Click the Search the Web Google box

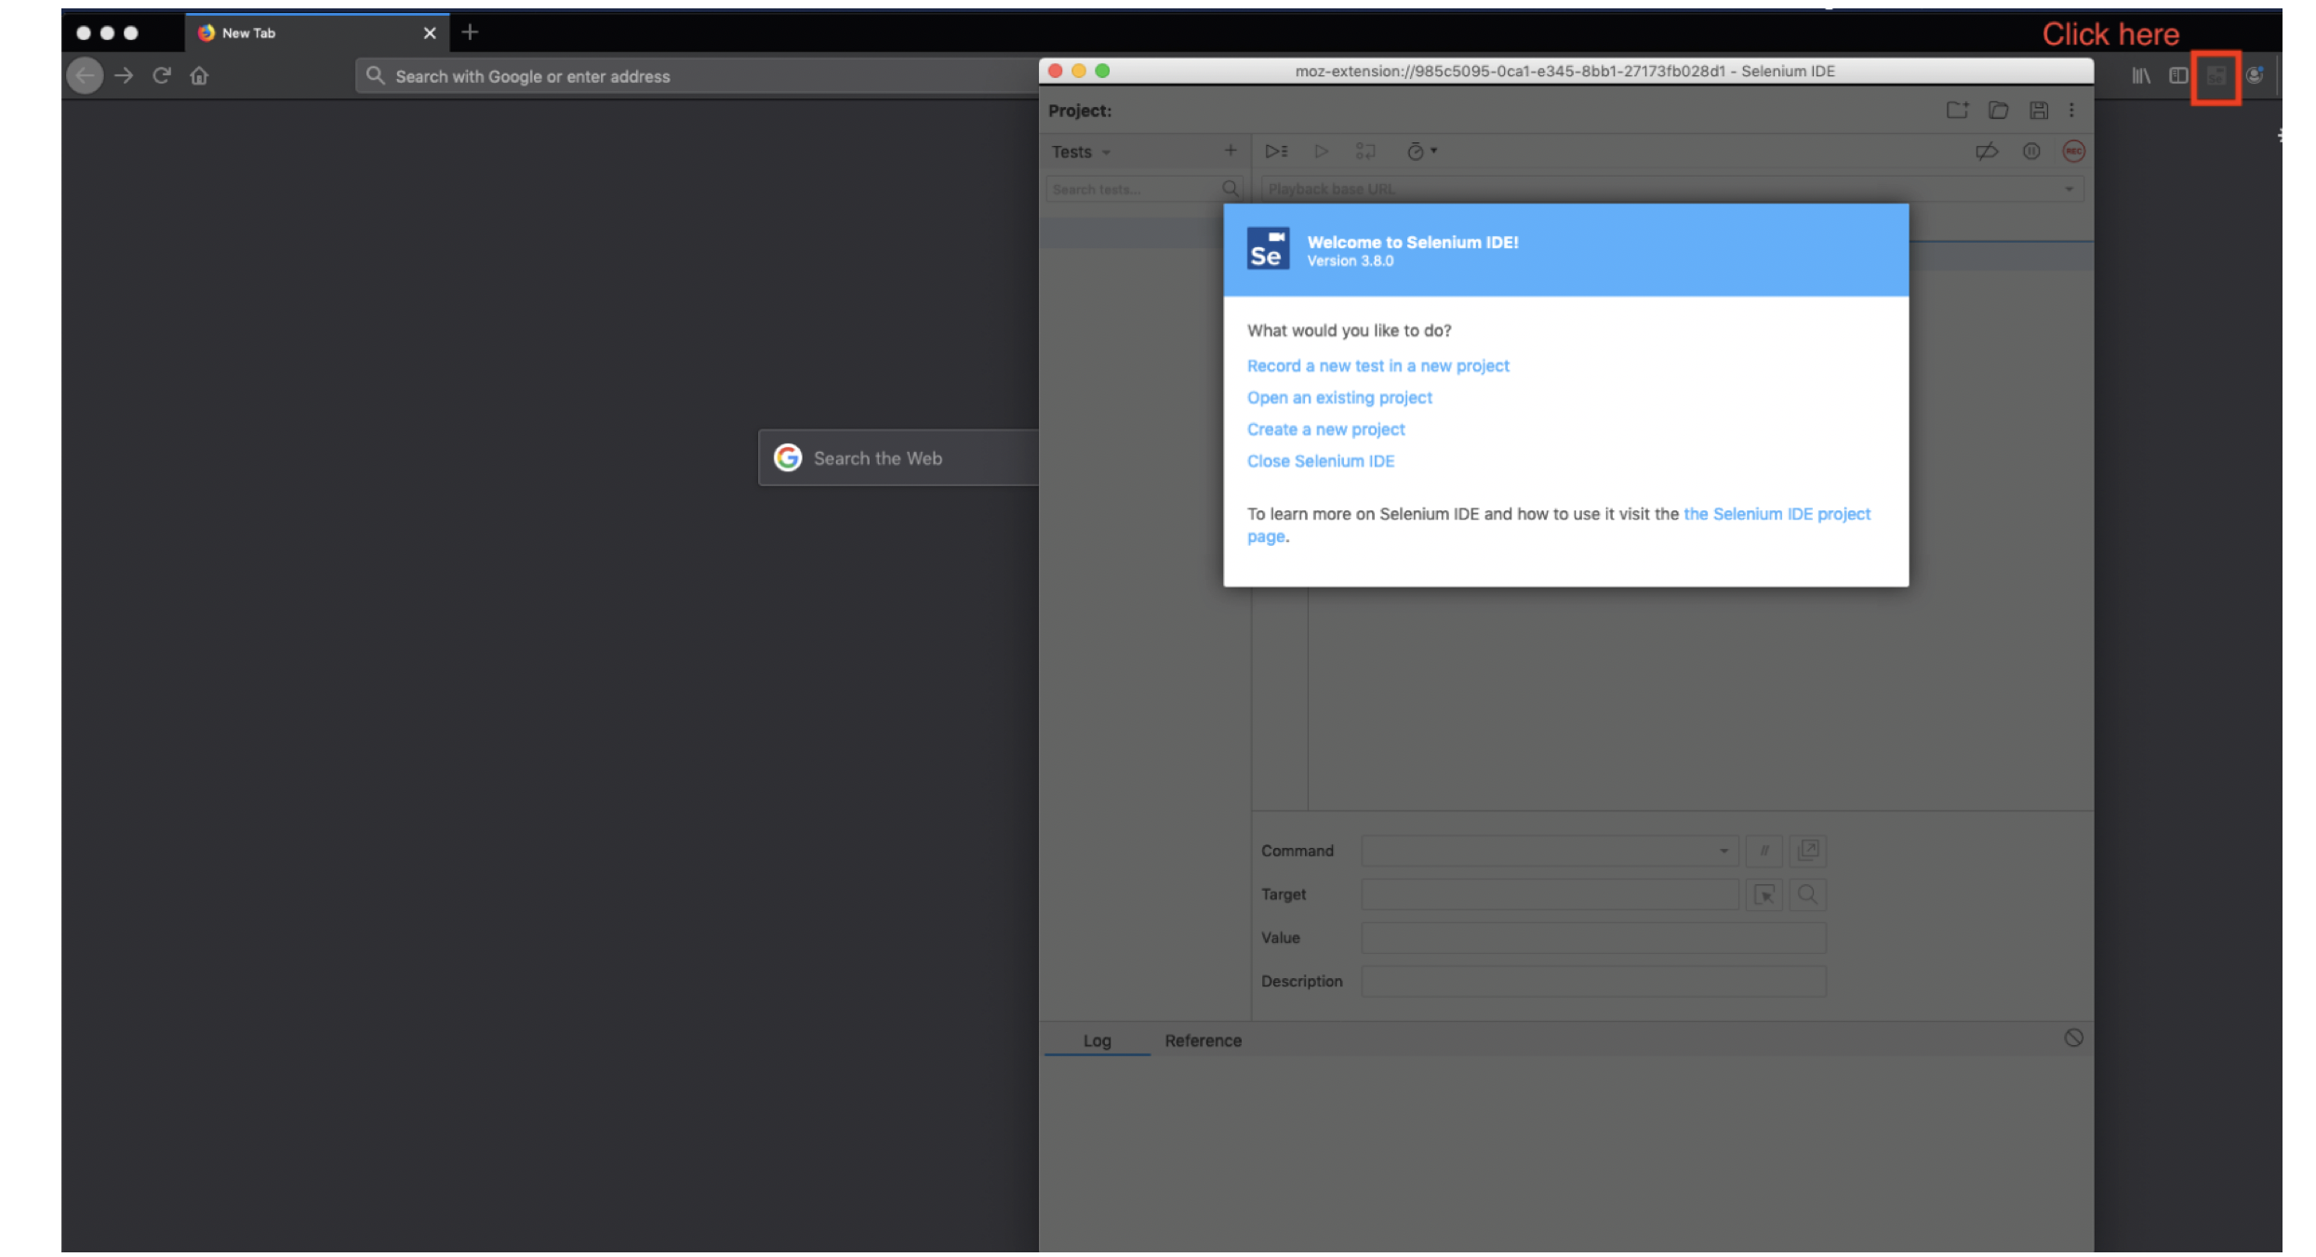899,458
